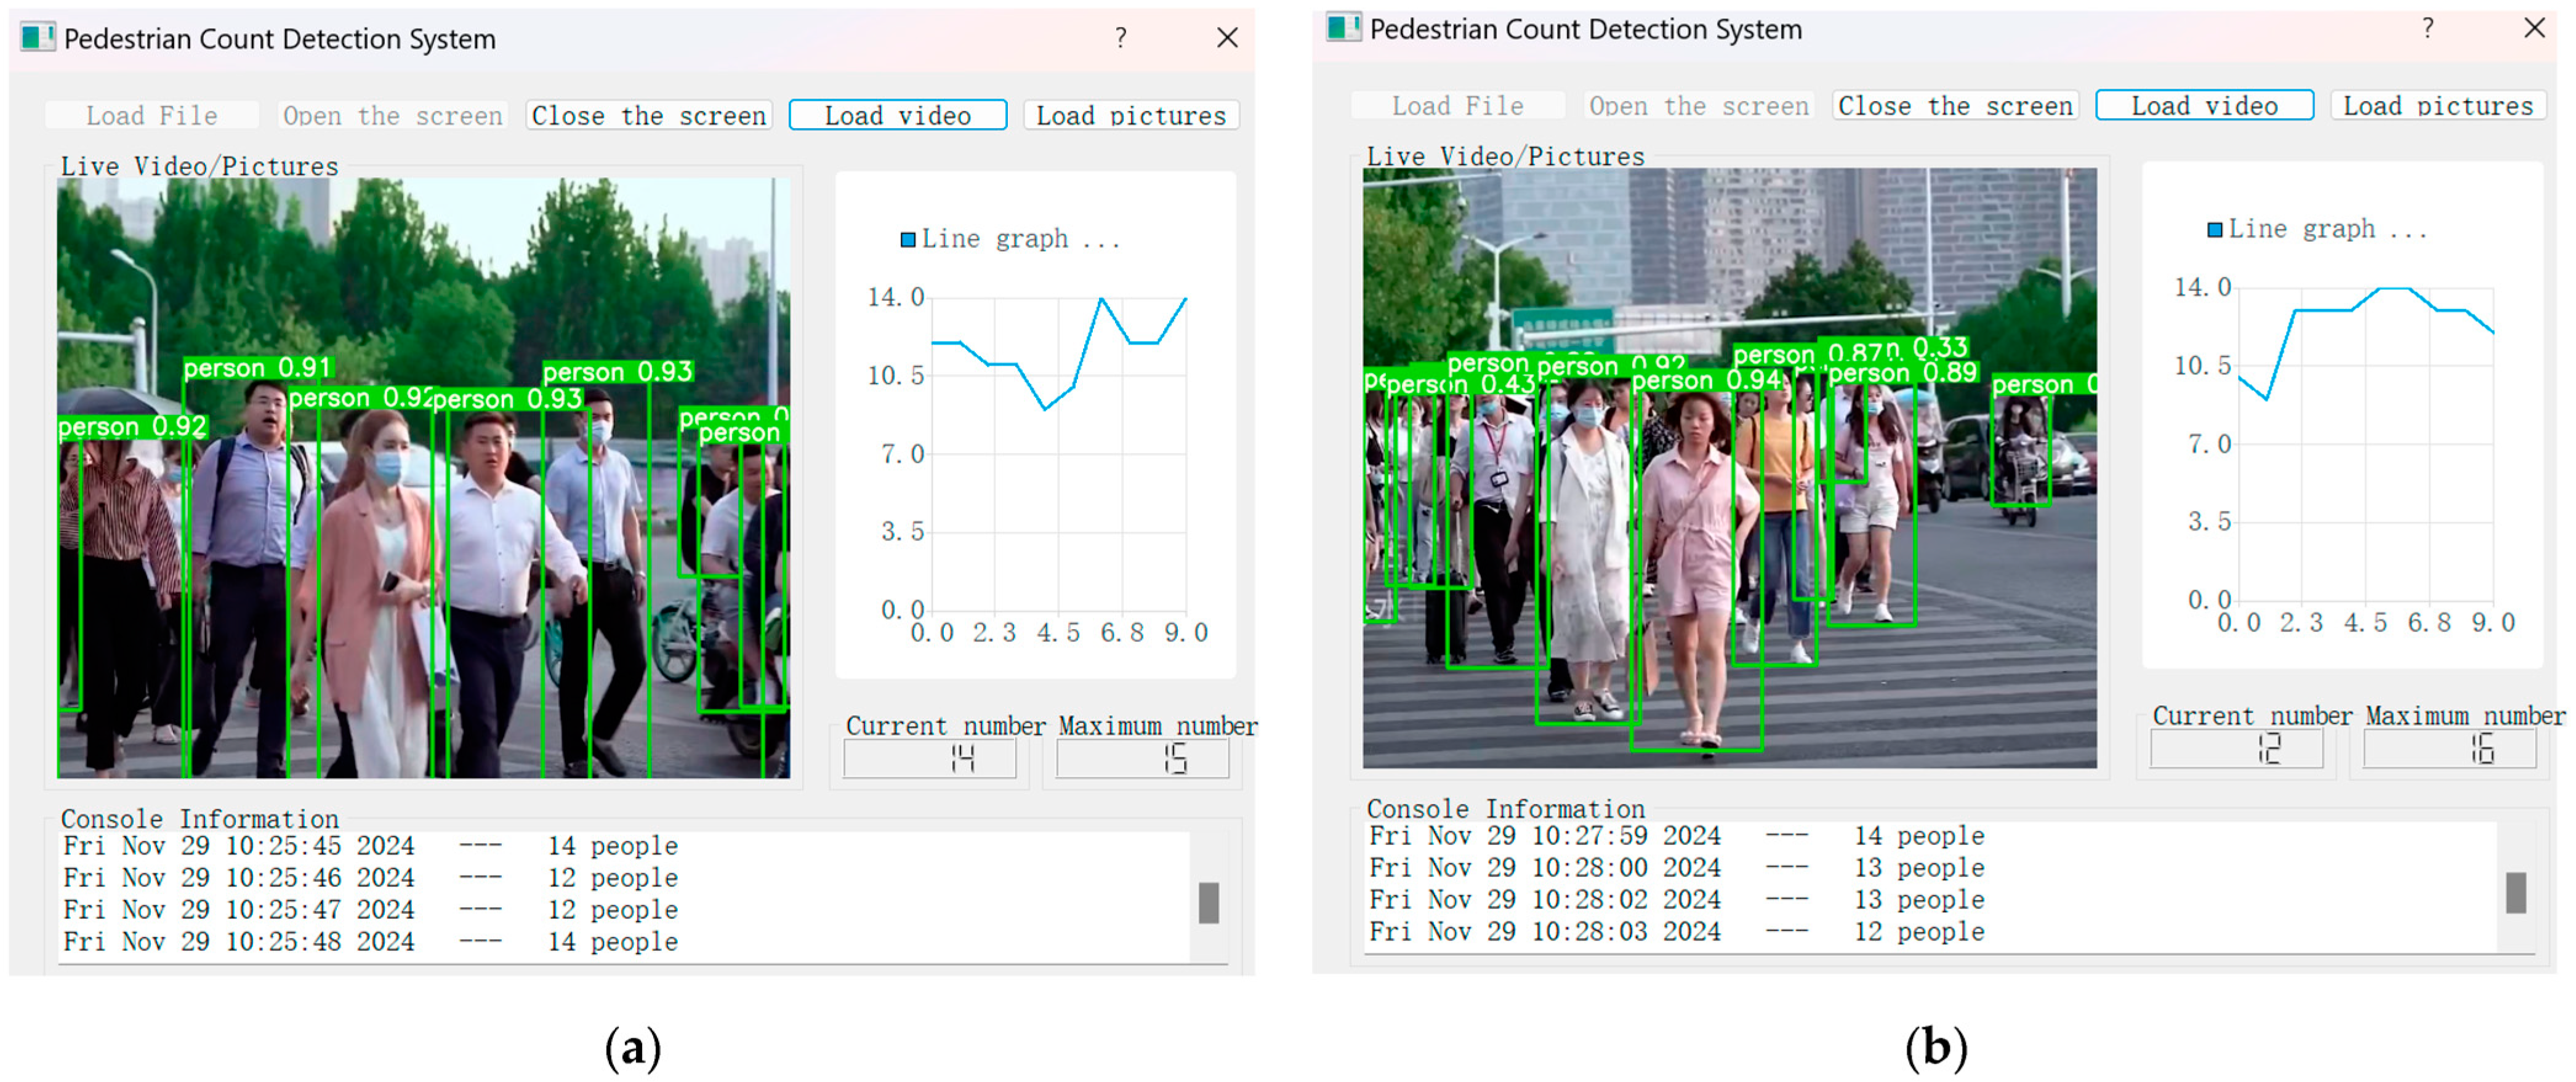Close the right Pedestrian Count window
The height and width of the screenshot is (1082, 2576).
pos(2534,28)
